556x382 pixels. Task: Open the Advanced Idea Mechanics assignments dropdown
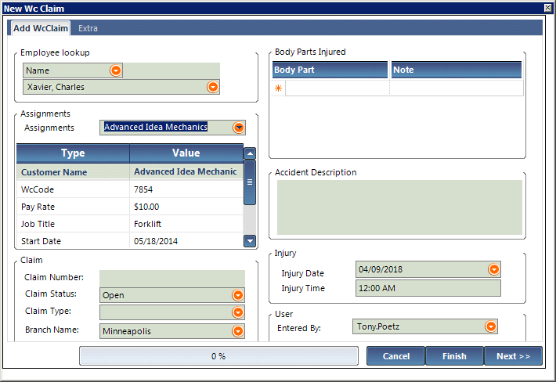click(x=239, y=128)
